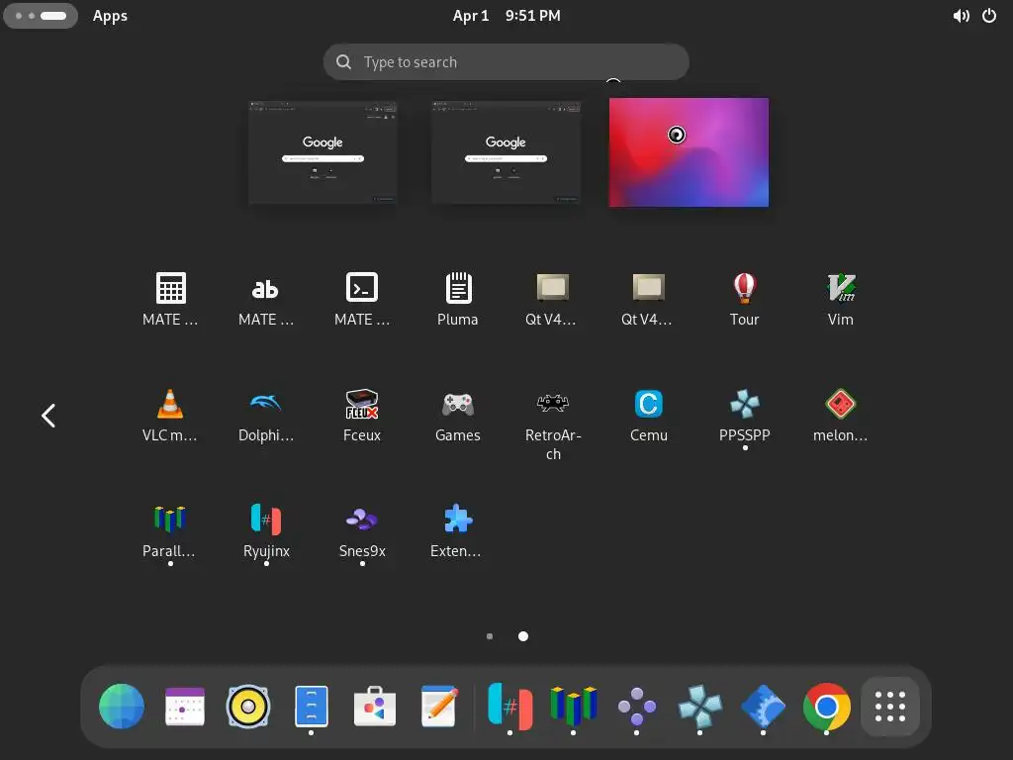Open the web browser globe in dock

point(122,706)
